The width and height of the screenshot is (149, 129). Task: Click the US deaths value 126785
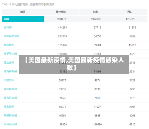pyautogui.click(x=130, y=19)
